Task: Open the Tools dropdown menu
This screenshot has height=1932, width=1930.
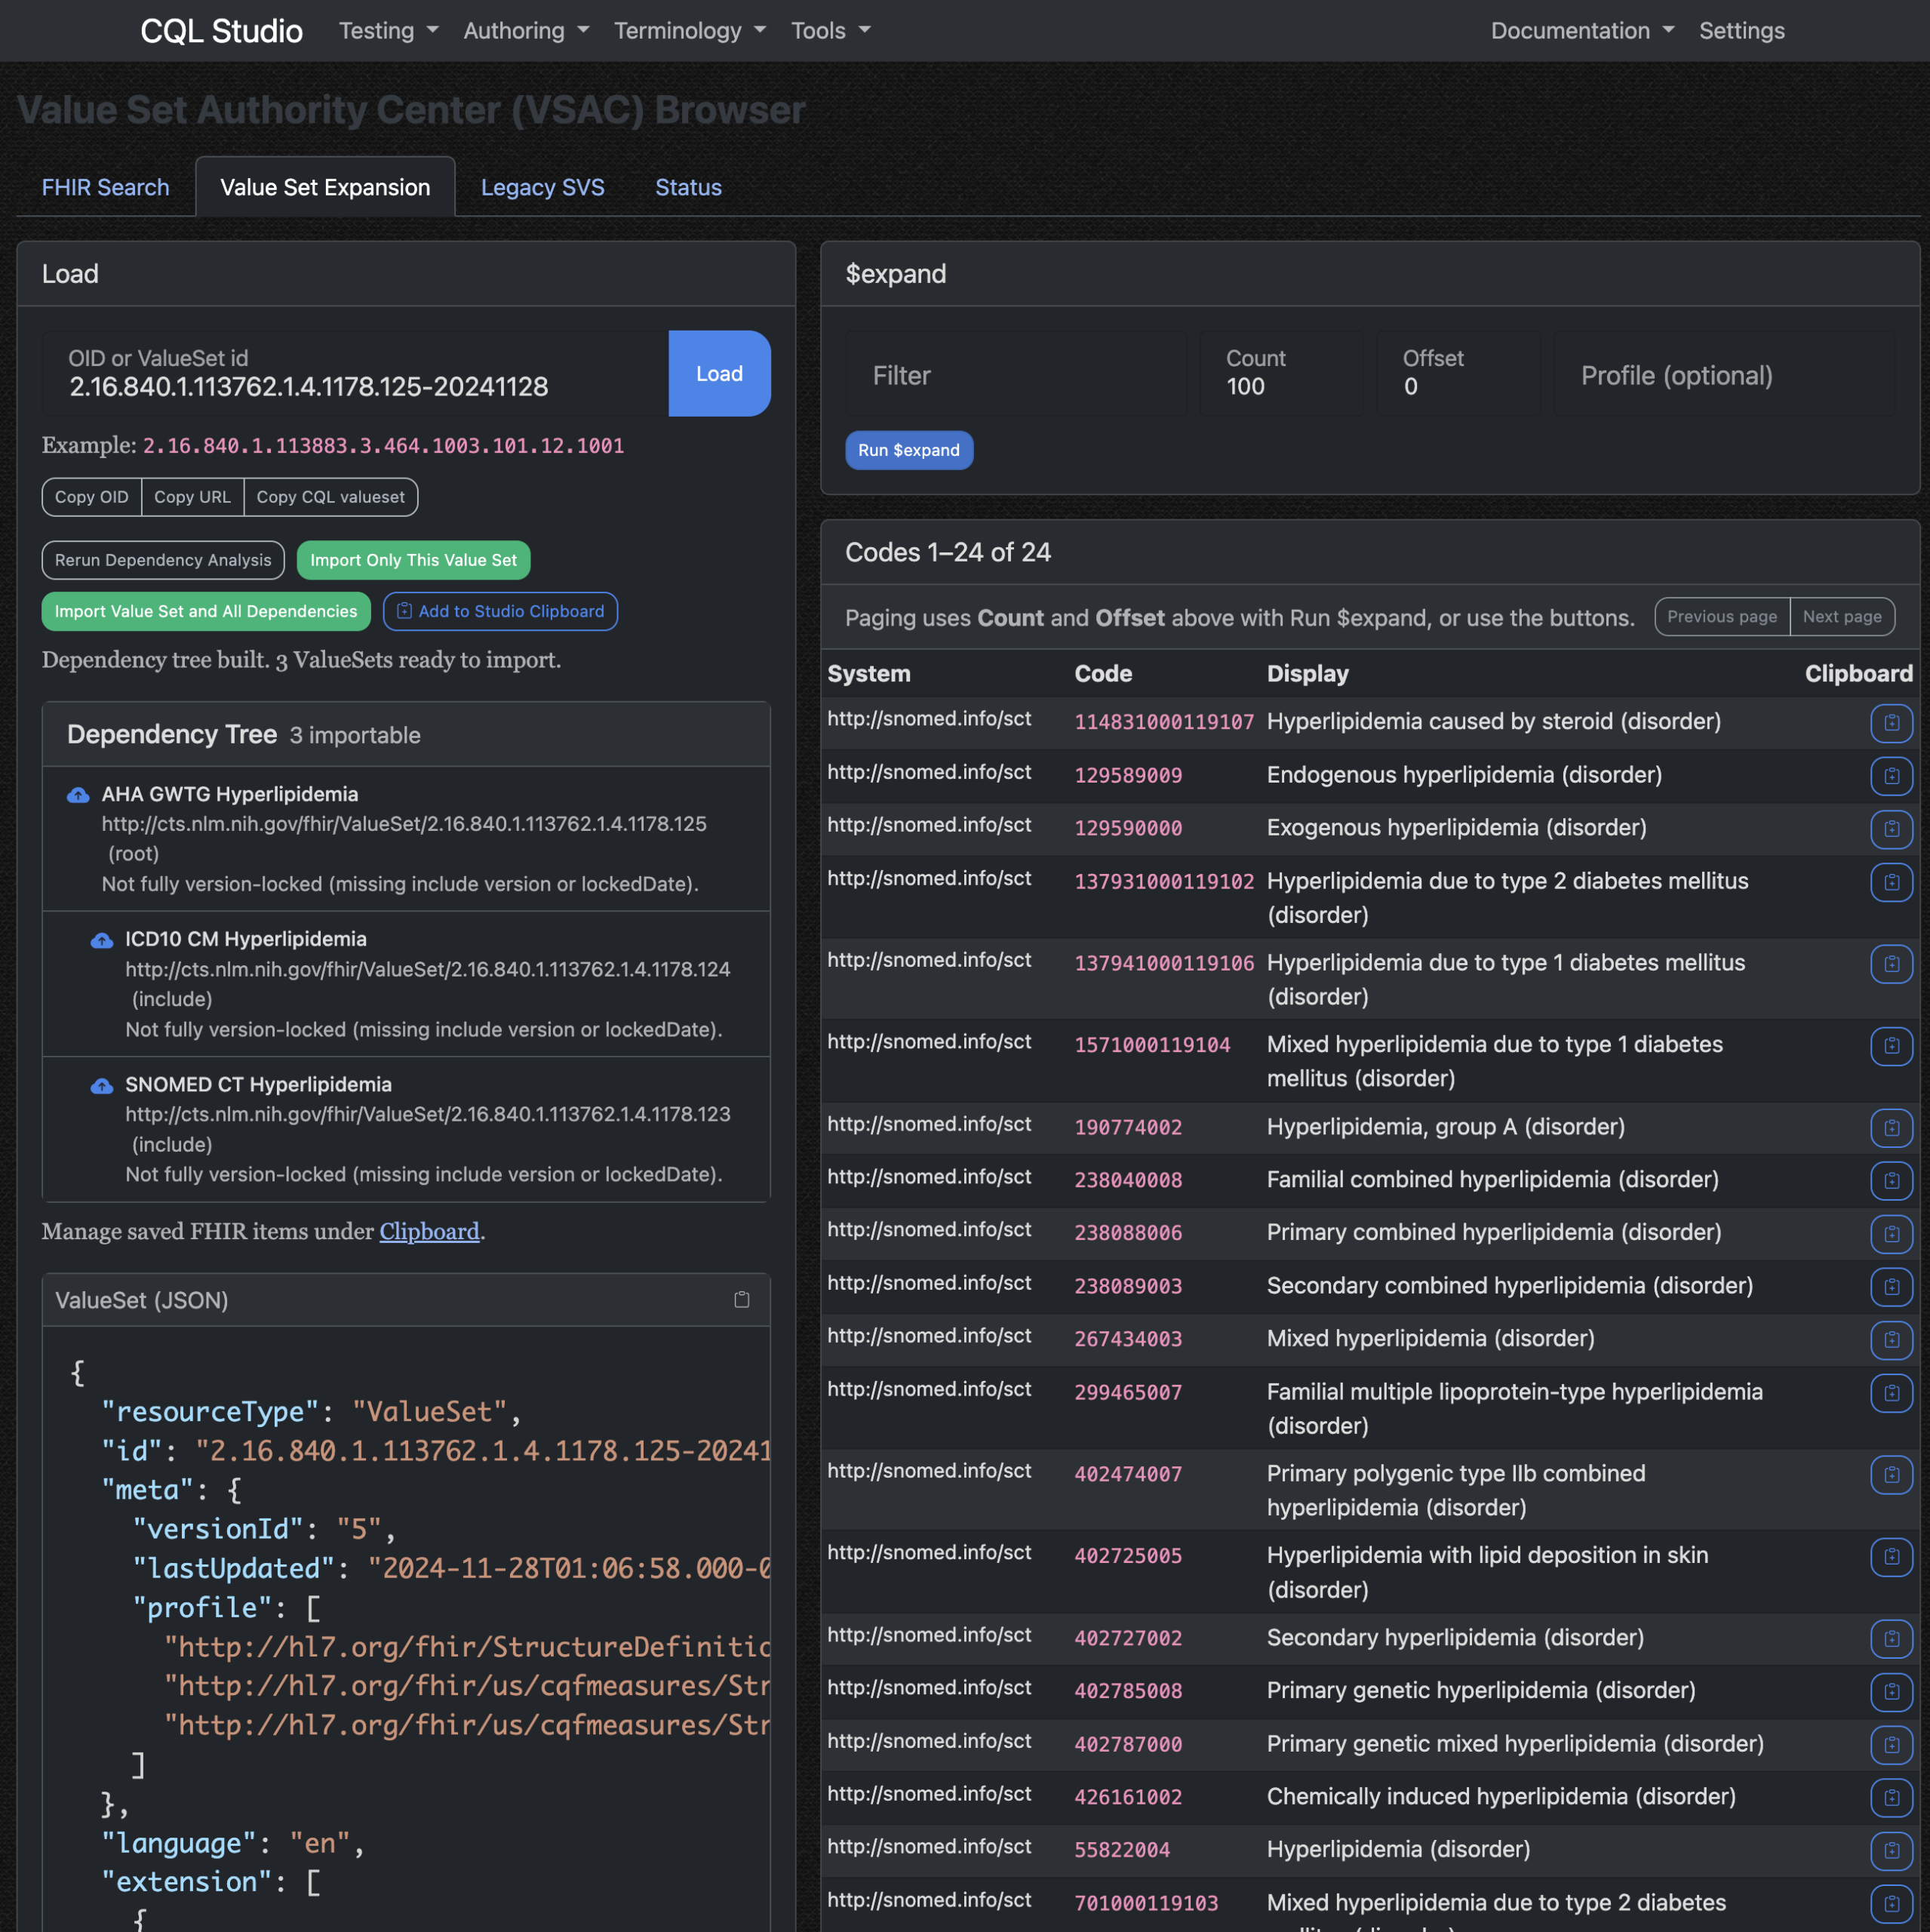Action: click(830, 31)
